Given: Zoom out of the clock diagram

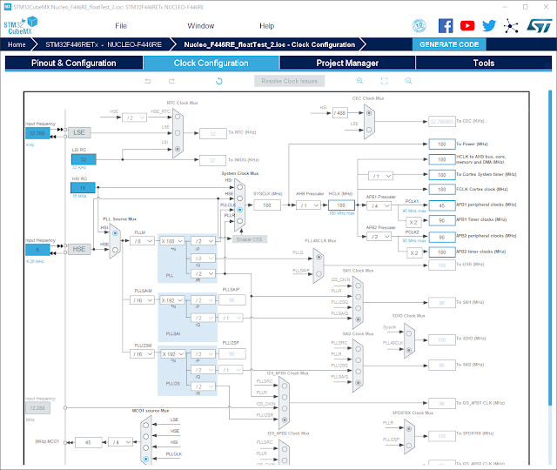Looking at the screenshot, I should click(408, 81).
